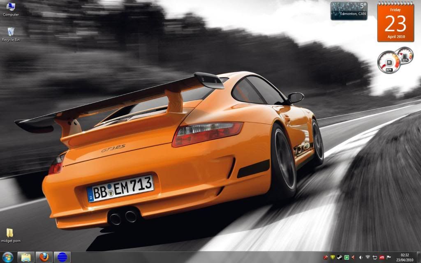This screenshot has height=263, width=421.
Task: Open the green µTorrent tray icon
Action: click(x=346, y=258)
